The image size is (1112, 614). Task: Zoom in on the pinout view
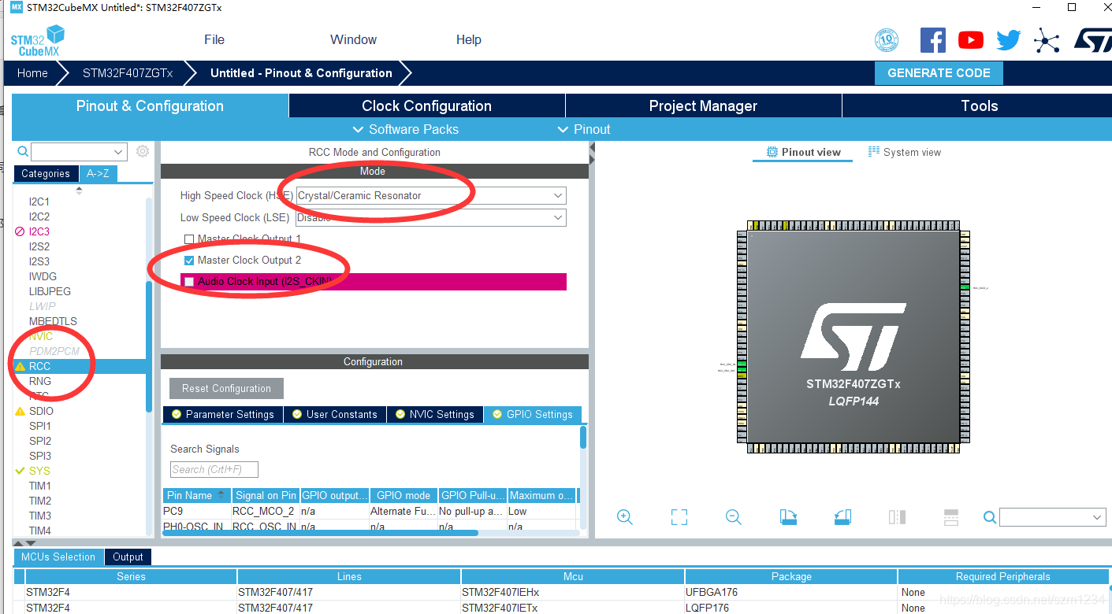(625, 517)
